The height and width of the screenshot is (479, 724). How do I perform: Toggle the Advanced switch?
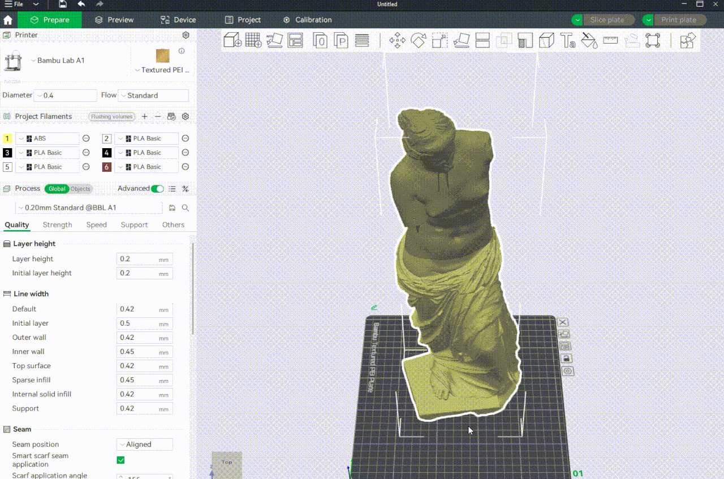click(x=157, y=189)
